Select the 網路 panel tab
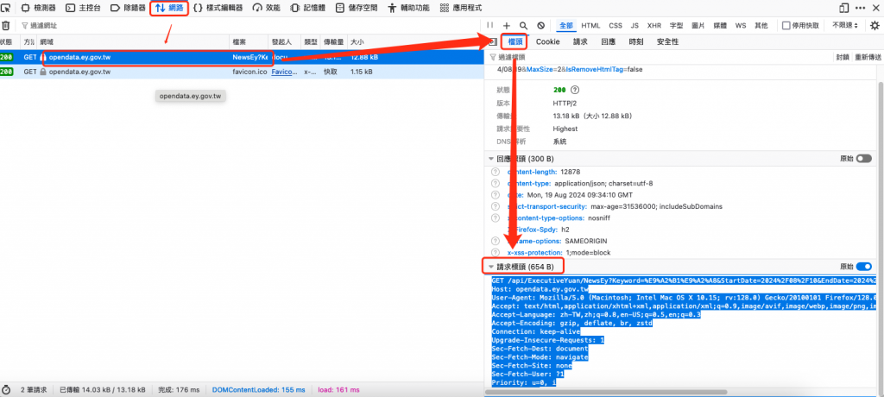 169,8
